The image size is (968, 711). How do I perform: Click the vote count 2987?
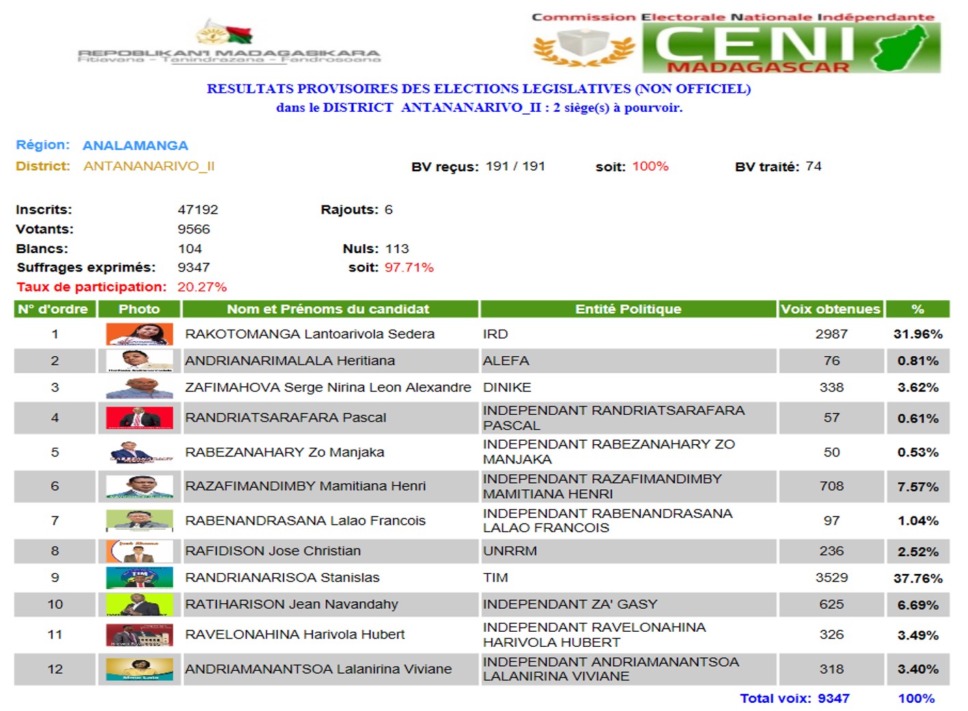click(831, 334)
